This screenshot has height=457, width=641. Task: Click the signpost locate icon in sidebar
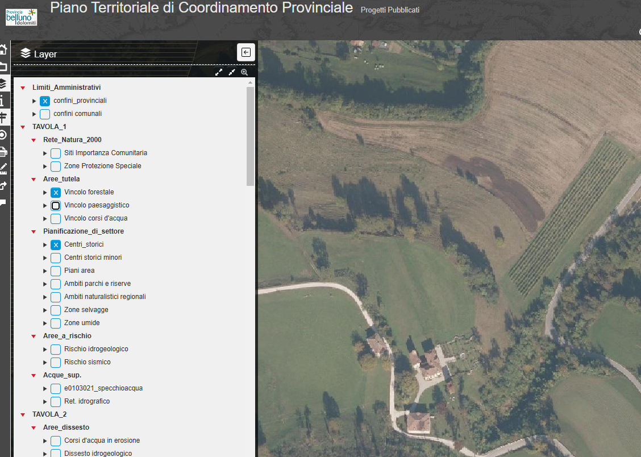(3, 118)
